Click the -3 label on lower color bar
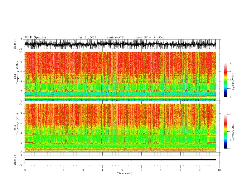Viewport: 247px width, 191px height. (x=230, y=115)
